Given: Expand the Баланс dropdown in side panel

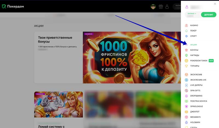Looking at the screenshot, I should point(192,13).
